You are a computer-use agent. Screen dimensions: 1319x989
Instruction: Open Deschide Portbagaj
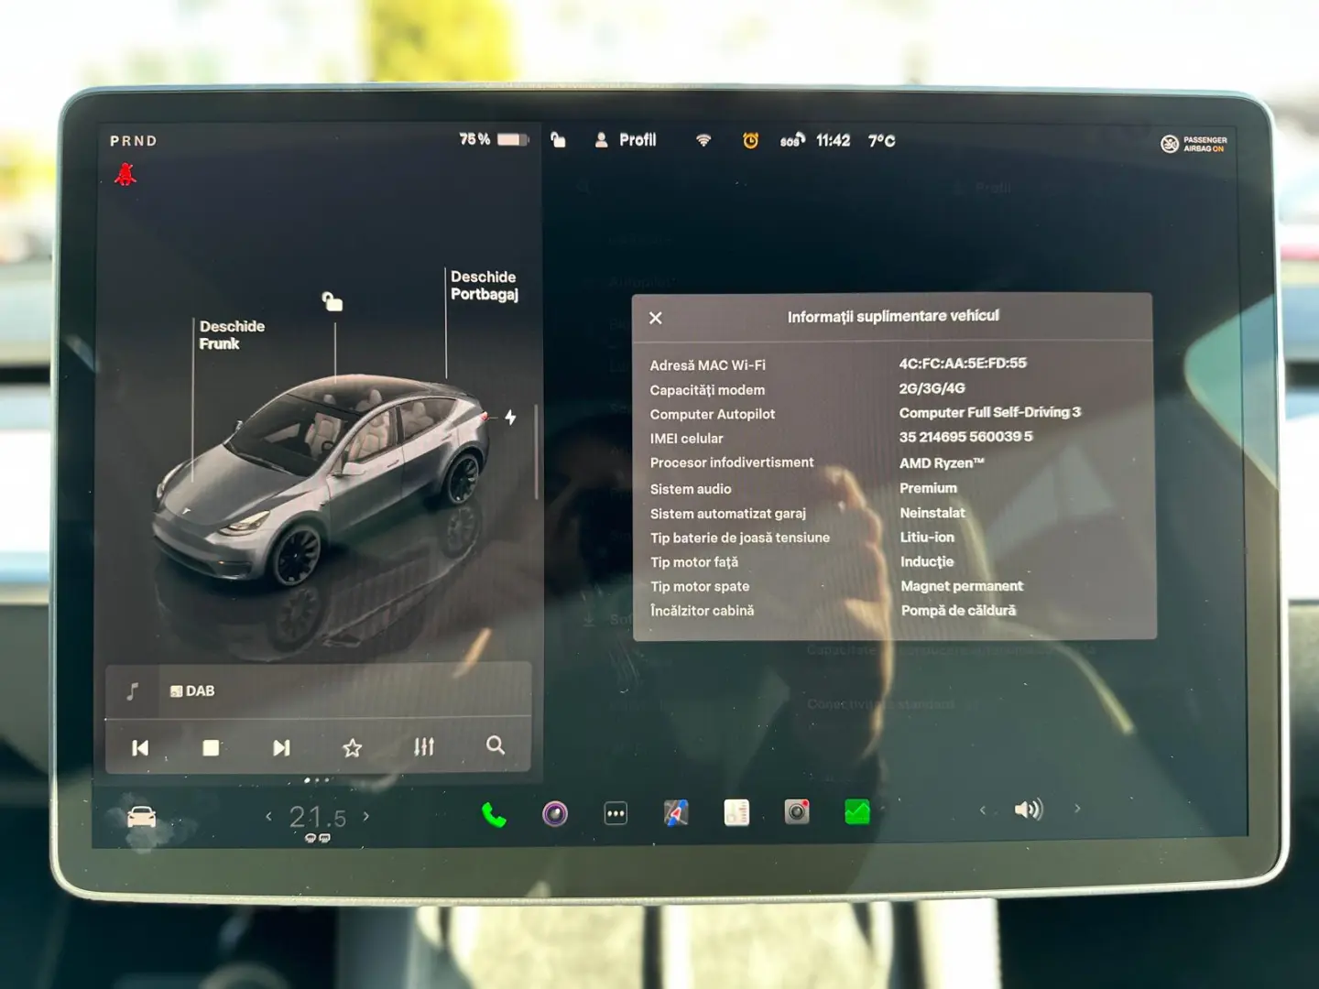(484, 285)
